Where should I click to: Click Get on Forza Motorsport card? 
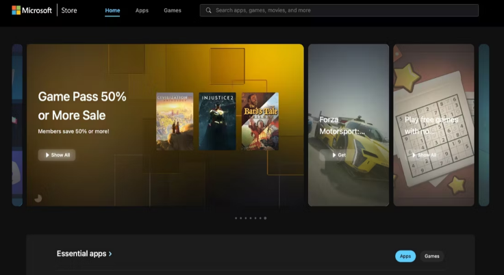(x=338, y=155)
